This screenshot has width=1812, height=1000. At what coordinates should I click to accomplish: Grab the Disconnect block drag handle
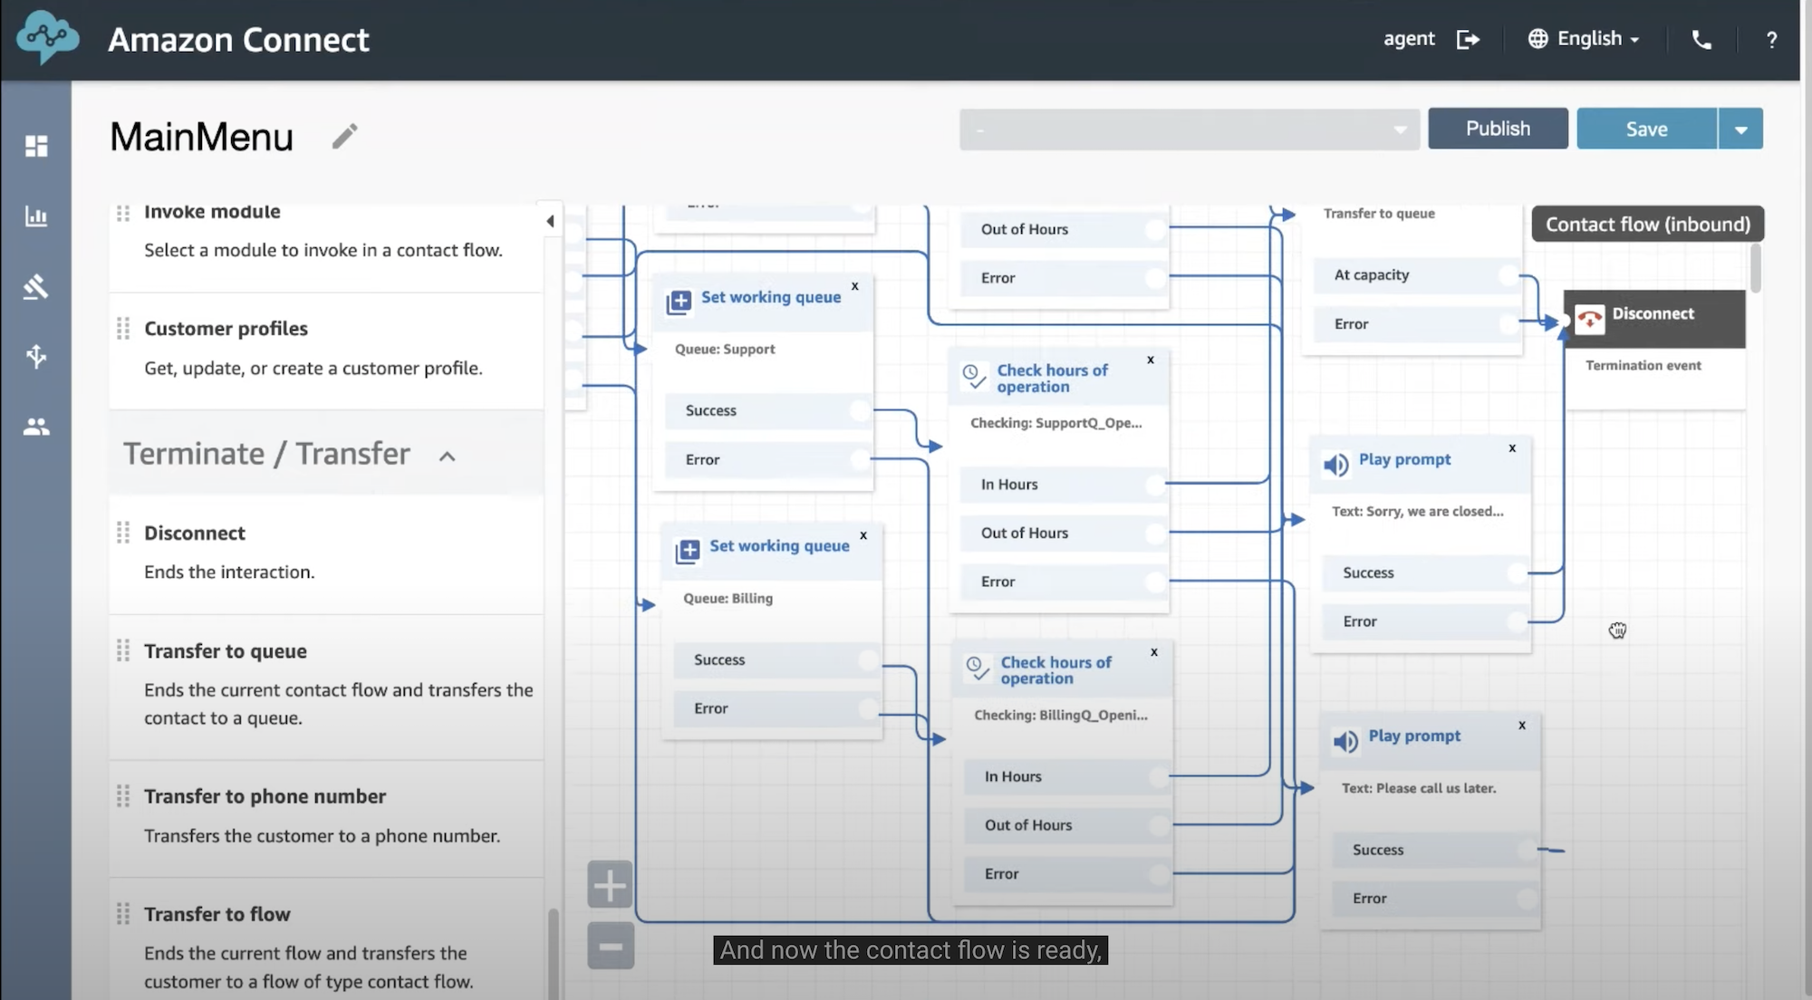point(123,533)
